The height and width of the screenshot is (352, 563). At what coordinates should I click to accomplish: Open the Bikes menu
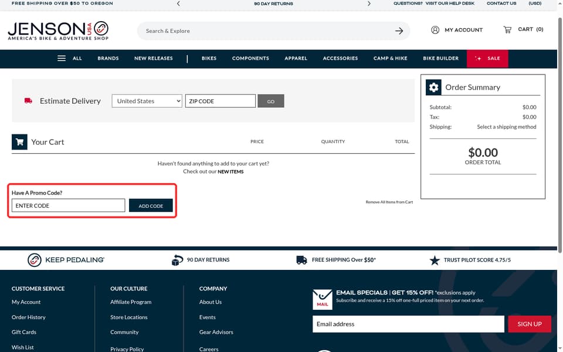coord(209,58)
